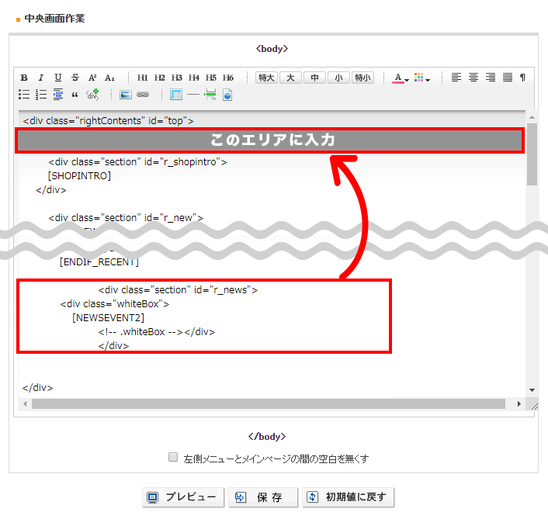Click the プレビュー button
The width and height of the screenshot is (548, 526).
183,497
